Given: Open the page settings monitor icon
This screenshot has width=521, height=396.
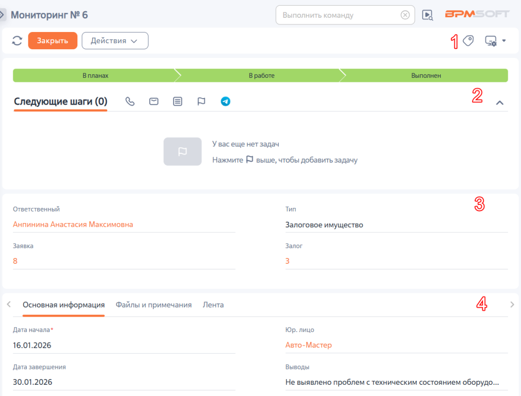Looking at the screenshot, I should click(491, 41).
